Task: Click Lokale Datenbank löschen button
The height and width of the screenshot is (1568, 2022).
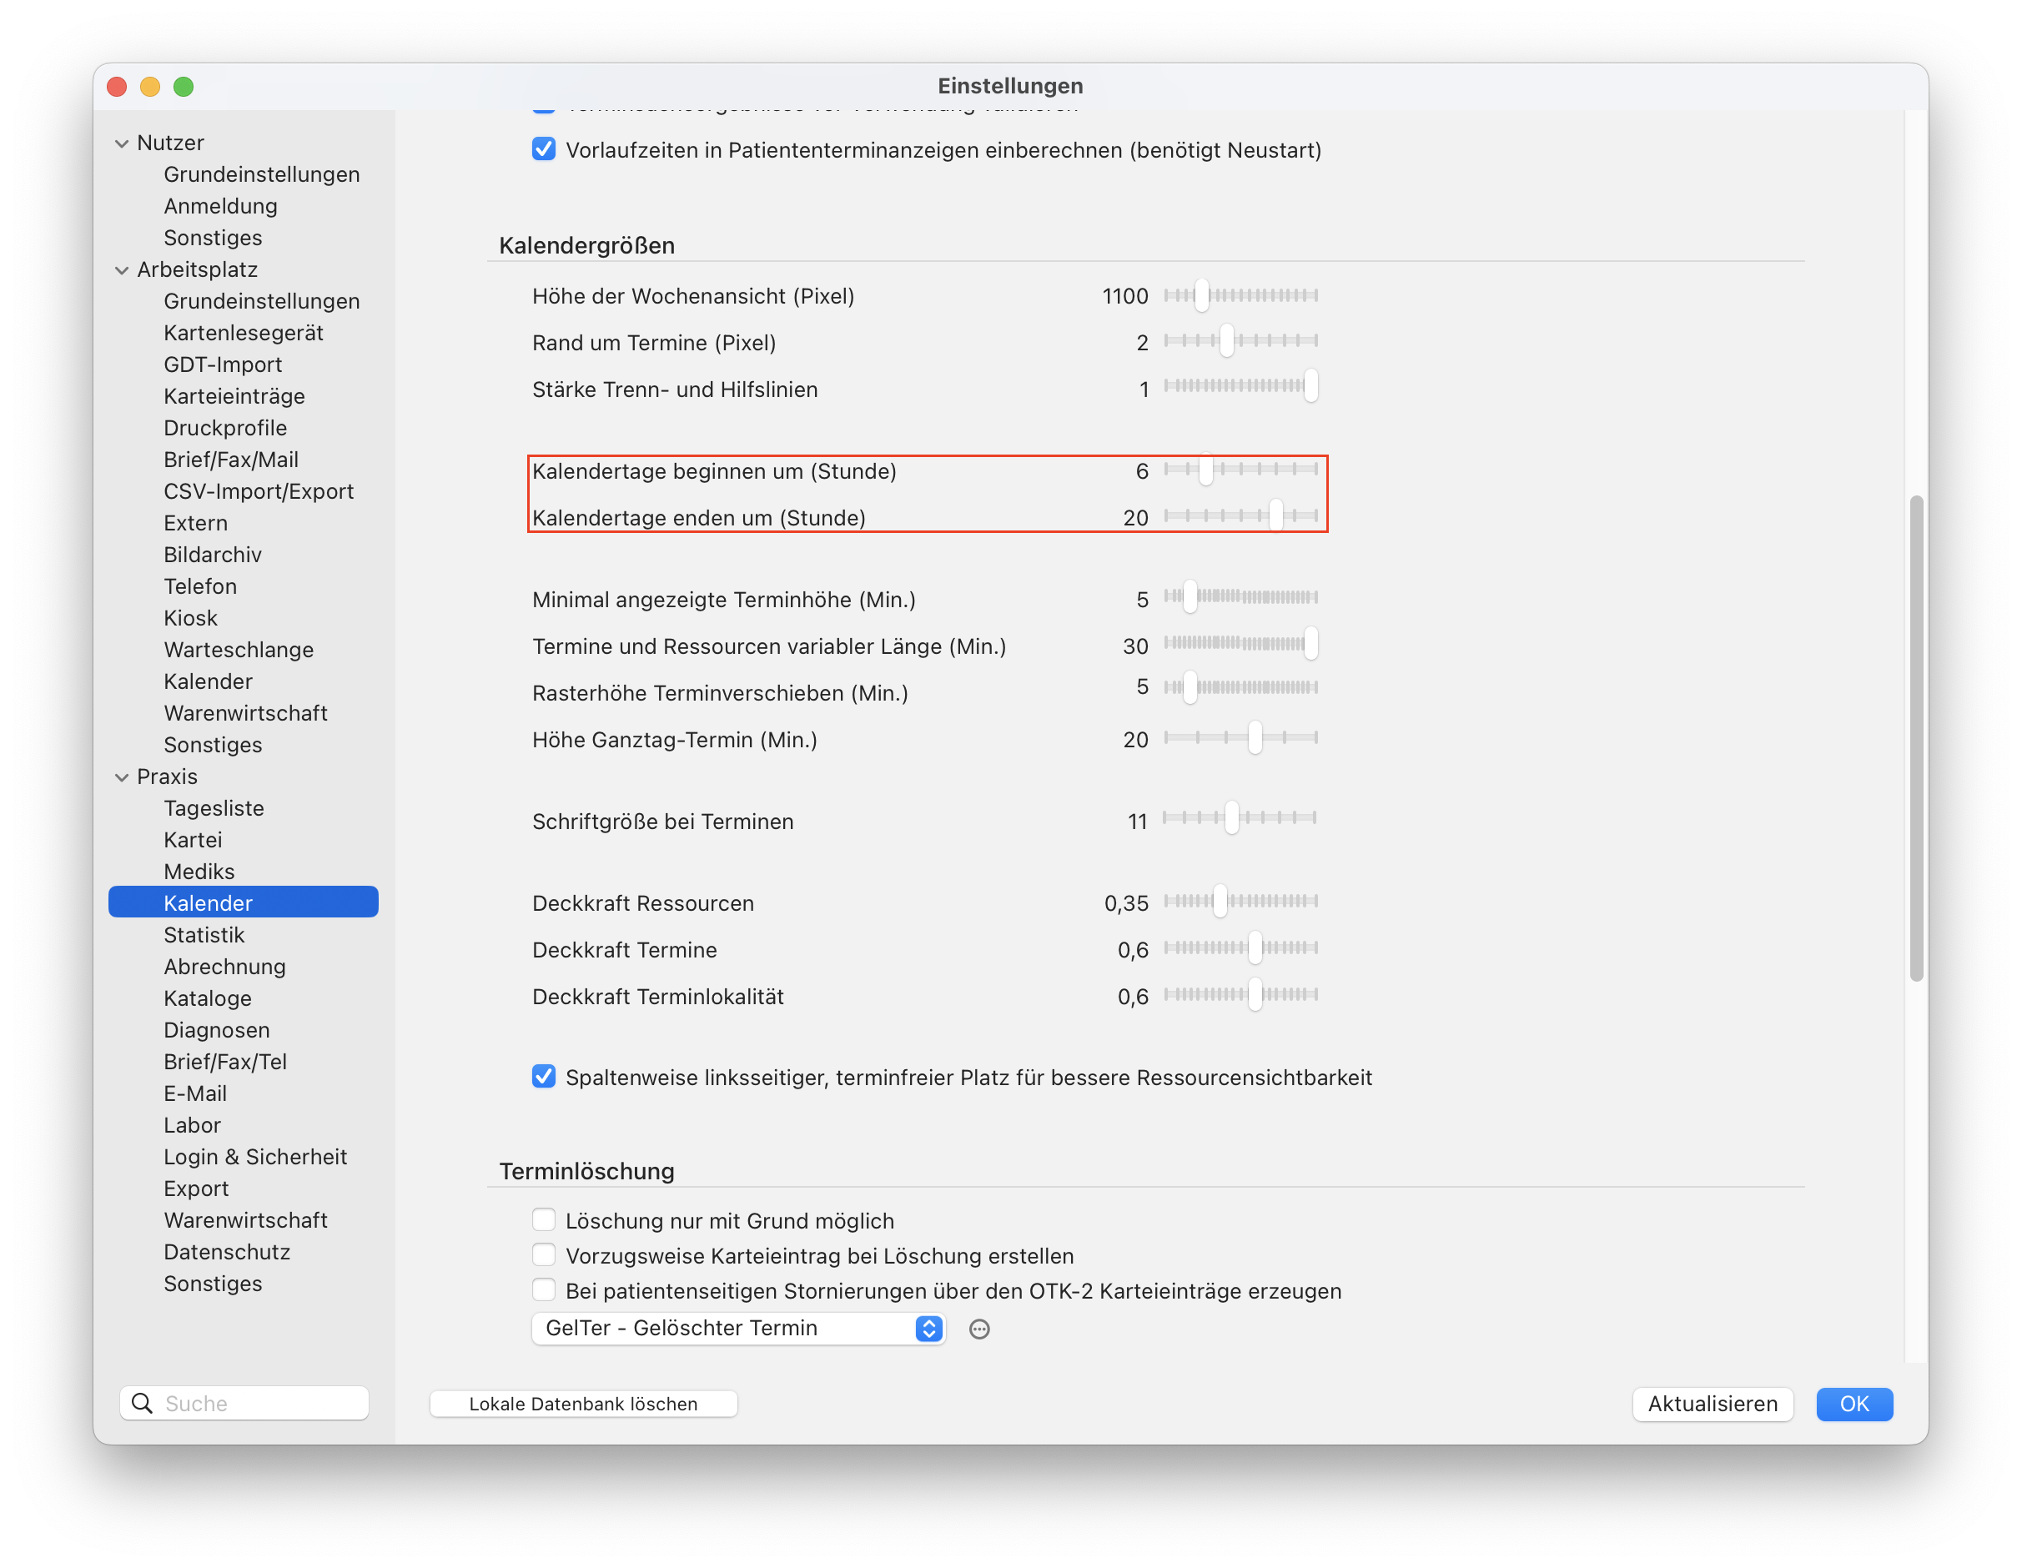Action: (x=583, y=1403)
